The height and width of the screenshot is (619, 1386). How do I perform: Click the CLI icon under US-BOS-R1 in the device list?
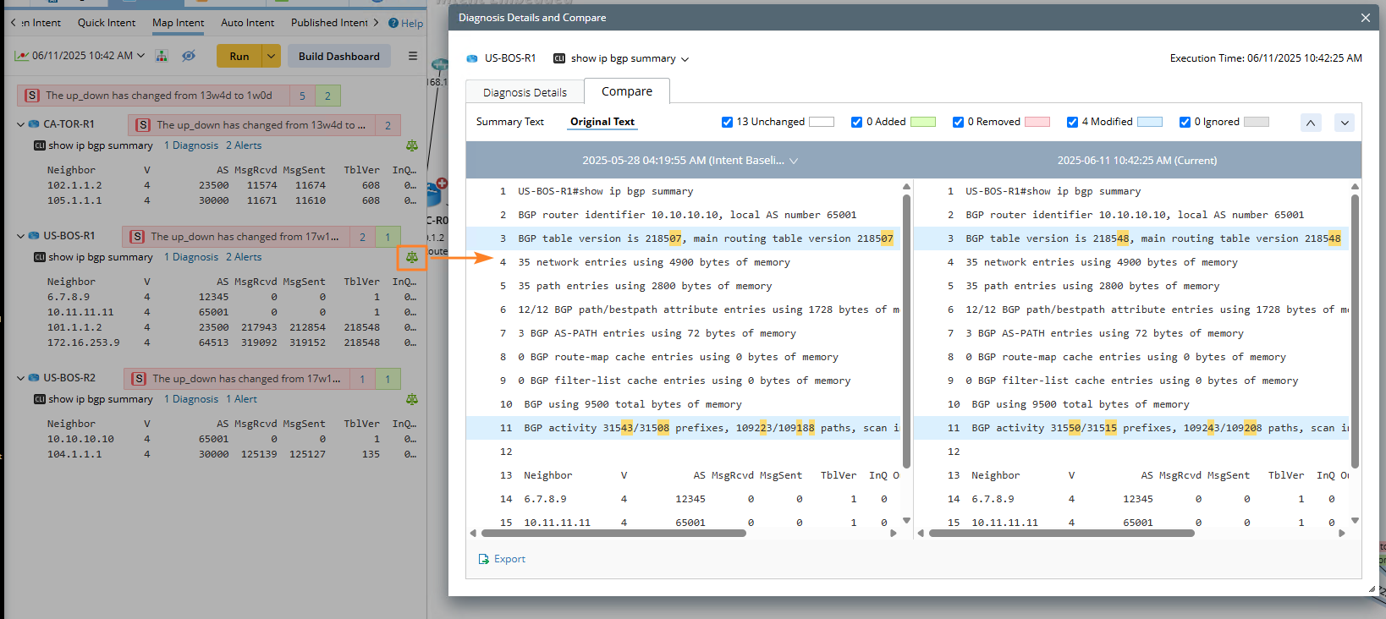point(40,257)
